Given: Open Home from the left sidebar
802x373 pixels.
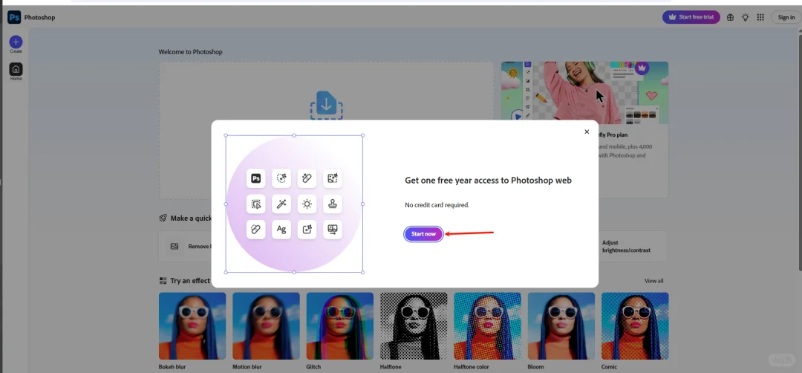Looking at the screenshot, I should point(16,69).
